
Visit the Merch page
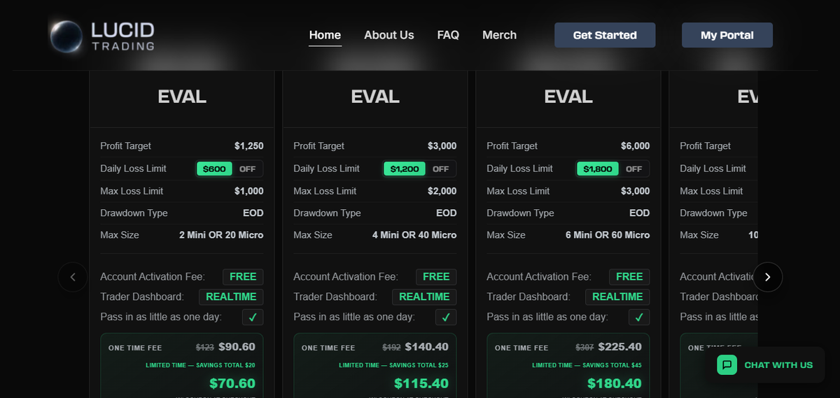[x=500, y=35]
